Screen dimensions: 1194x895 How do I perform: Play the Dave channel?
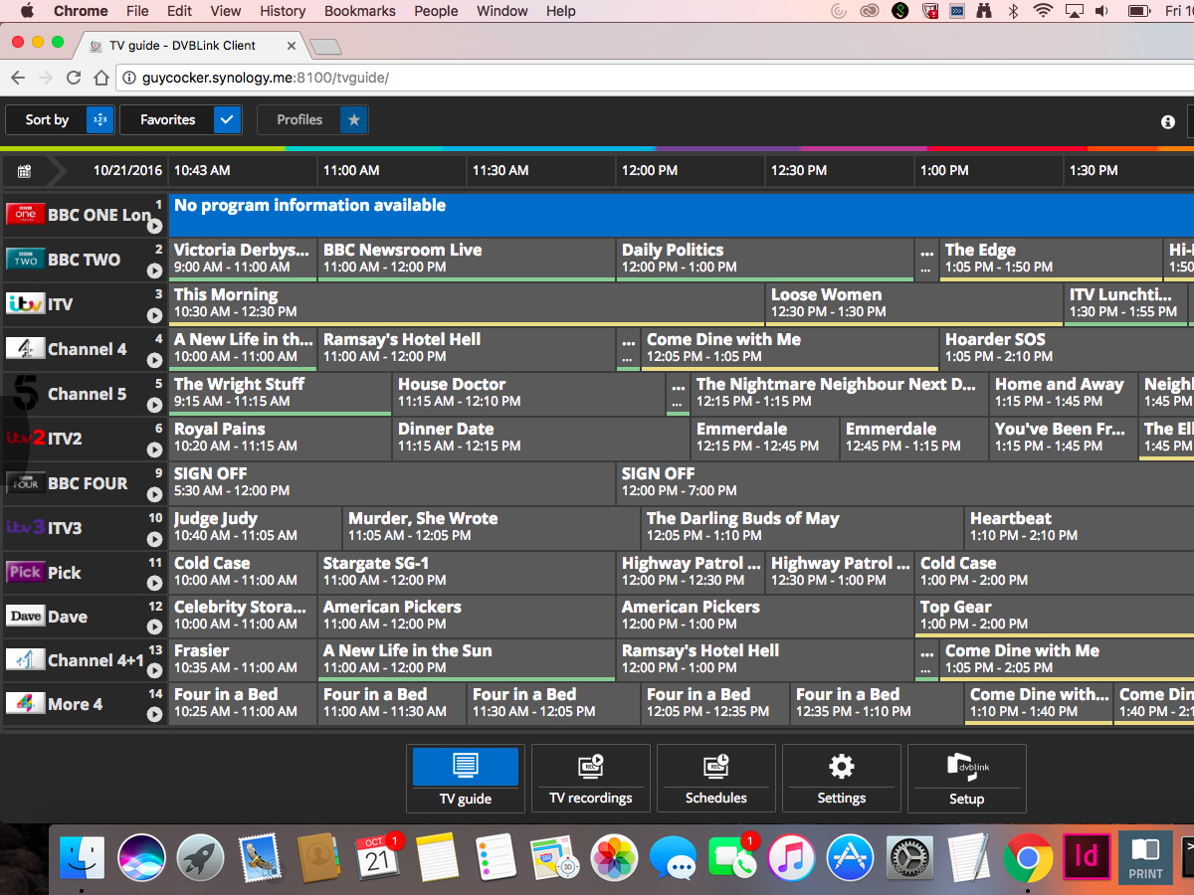154,626
